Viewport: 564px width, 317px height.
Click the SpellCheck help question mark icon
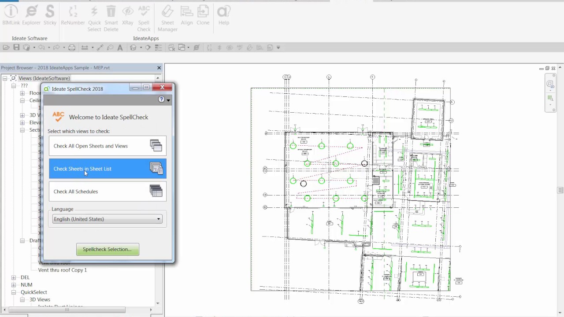coord(161,100)
